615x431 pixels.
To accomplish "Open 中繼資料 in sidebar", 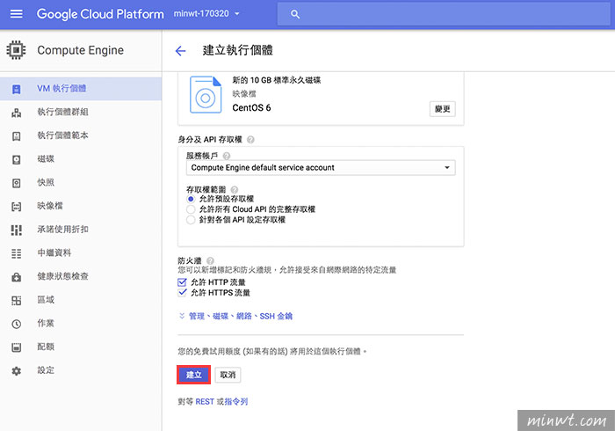I will [81, 253].
